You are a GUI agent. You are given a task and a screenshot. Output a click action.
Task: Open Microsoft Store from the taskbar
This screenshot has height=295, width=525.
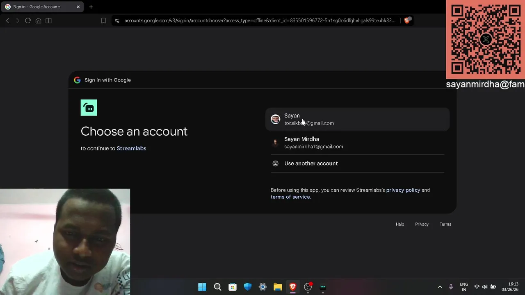(x=233, y=287)
